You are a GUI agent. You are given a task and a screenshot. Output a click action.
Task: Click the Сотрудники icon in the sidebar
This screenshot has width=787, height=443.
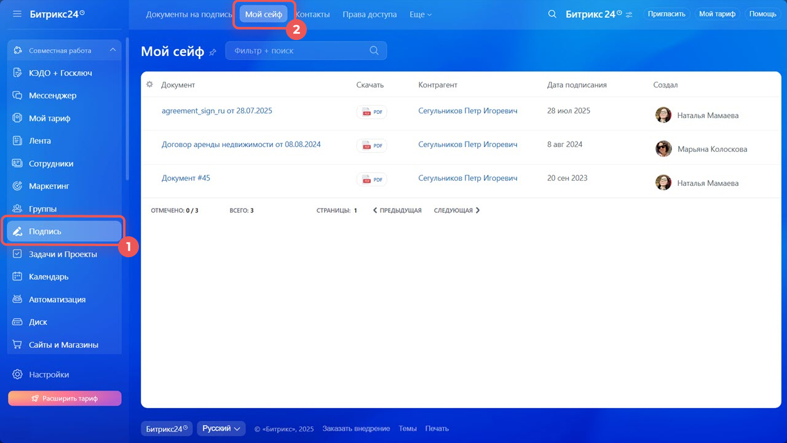tap(17, 164)
